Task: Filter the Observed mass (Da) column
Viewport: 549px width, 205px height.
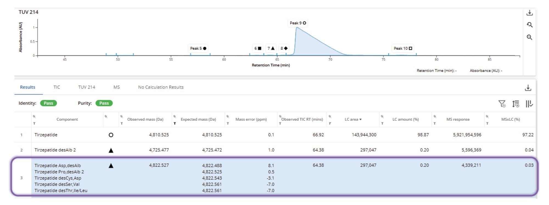Action: [122, 123]
